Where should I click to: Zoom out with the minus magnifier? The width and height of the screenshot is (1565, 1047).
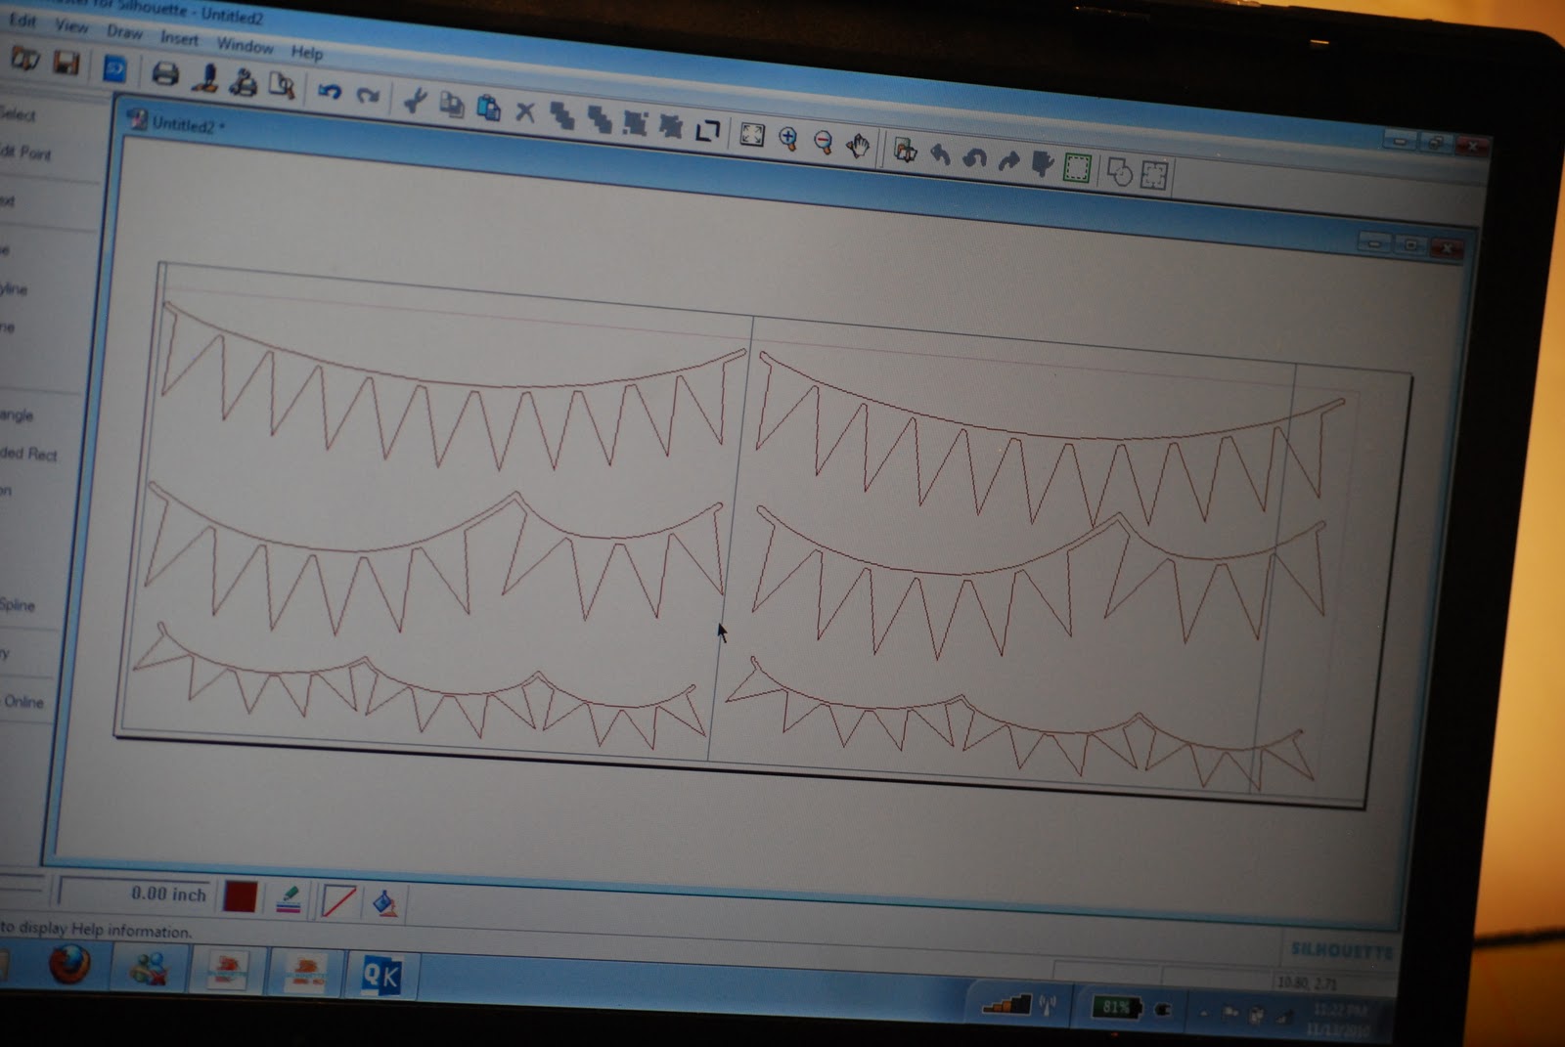[x=824, y=143]
